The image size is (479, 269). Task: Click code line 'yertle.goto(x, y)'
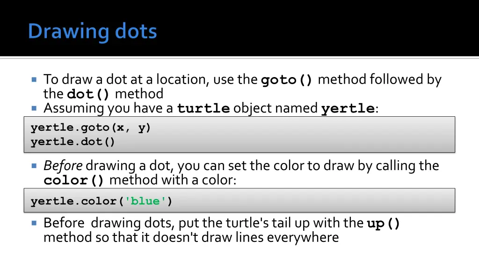90,127
